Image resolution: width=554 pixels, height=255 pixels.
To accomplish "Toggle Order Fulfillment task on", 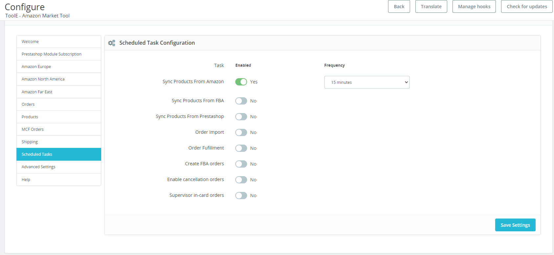I will coord(241,148).
